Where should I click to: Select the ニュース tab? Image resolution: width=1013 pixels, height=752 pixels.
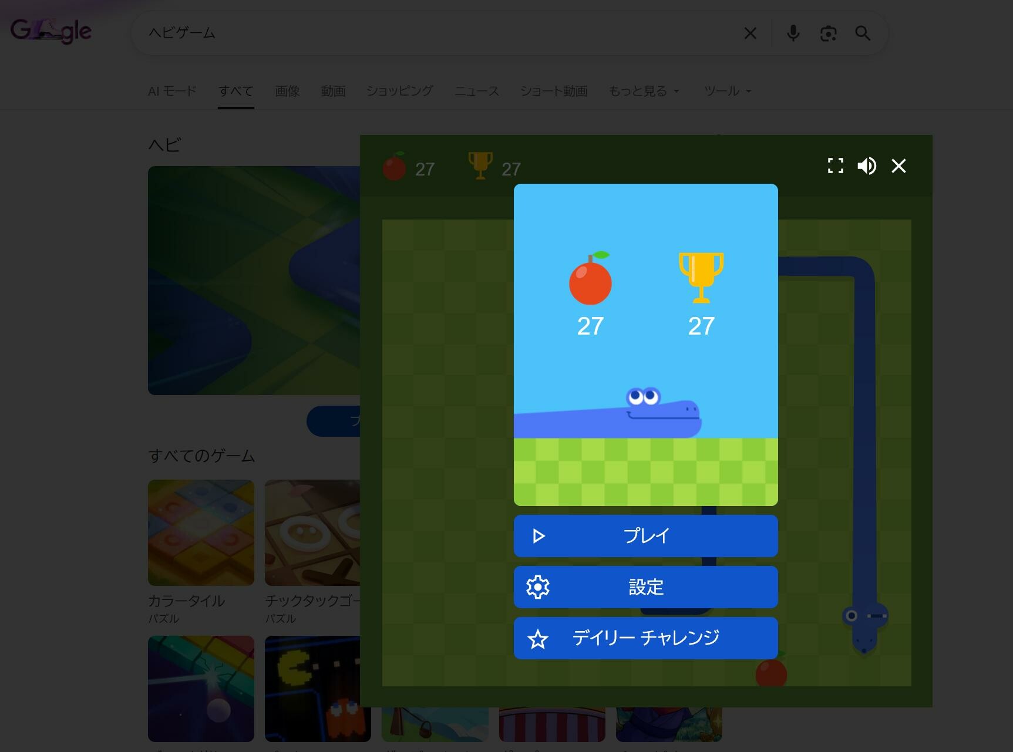(x=476, y=91)
